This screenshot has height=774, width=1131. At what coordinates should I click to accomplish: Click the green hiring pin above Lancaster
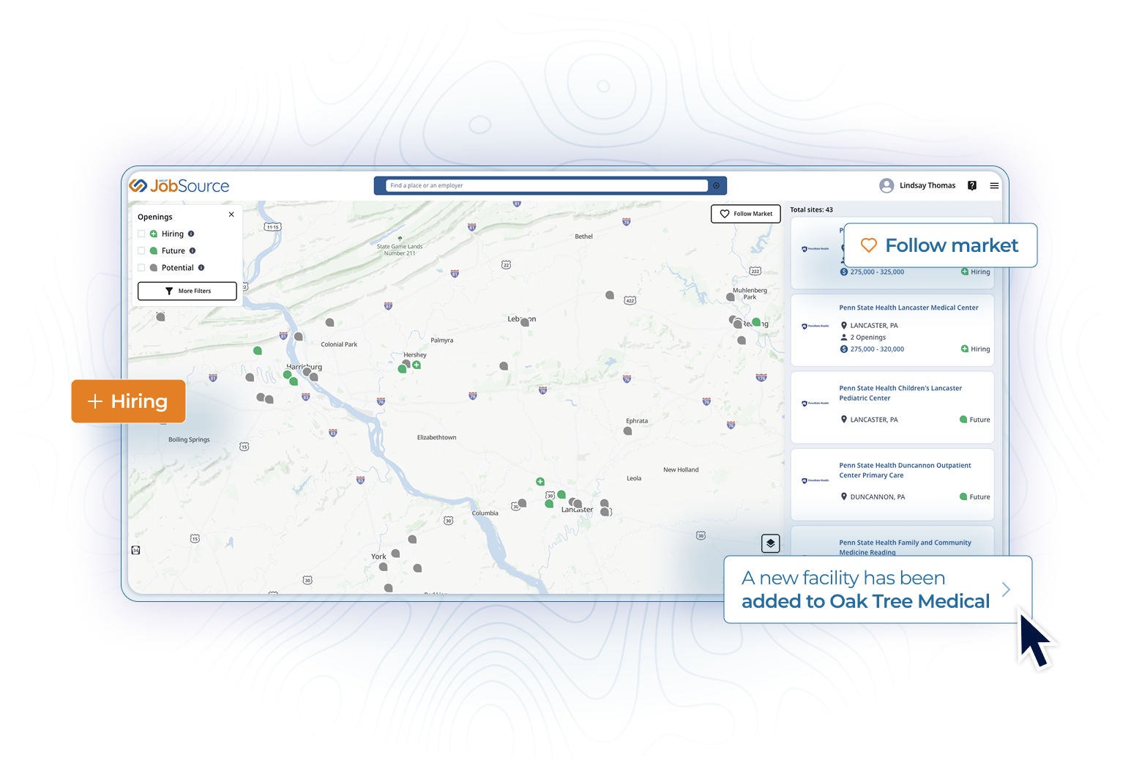coord(540,481)
